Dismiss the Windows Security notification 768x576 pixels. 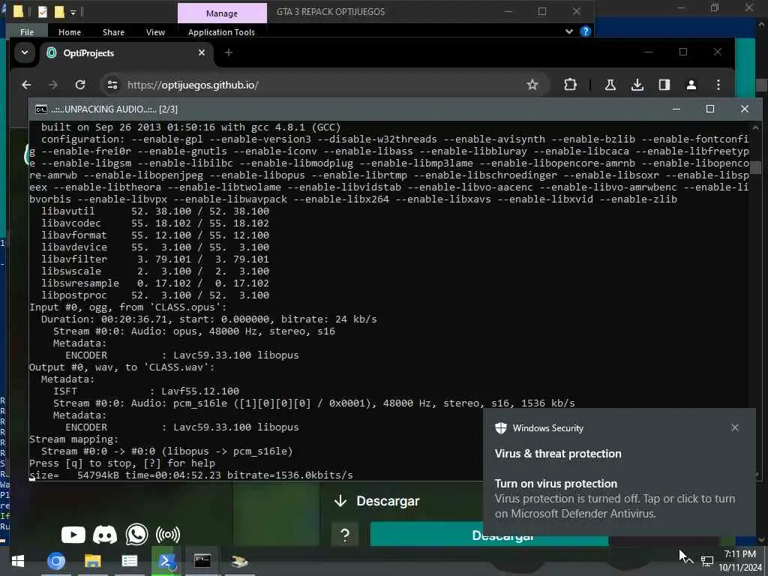click(x=735, y=427)
